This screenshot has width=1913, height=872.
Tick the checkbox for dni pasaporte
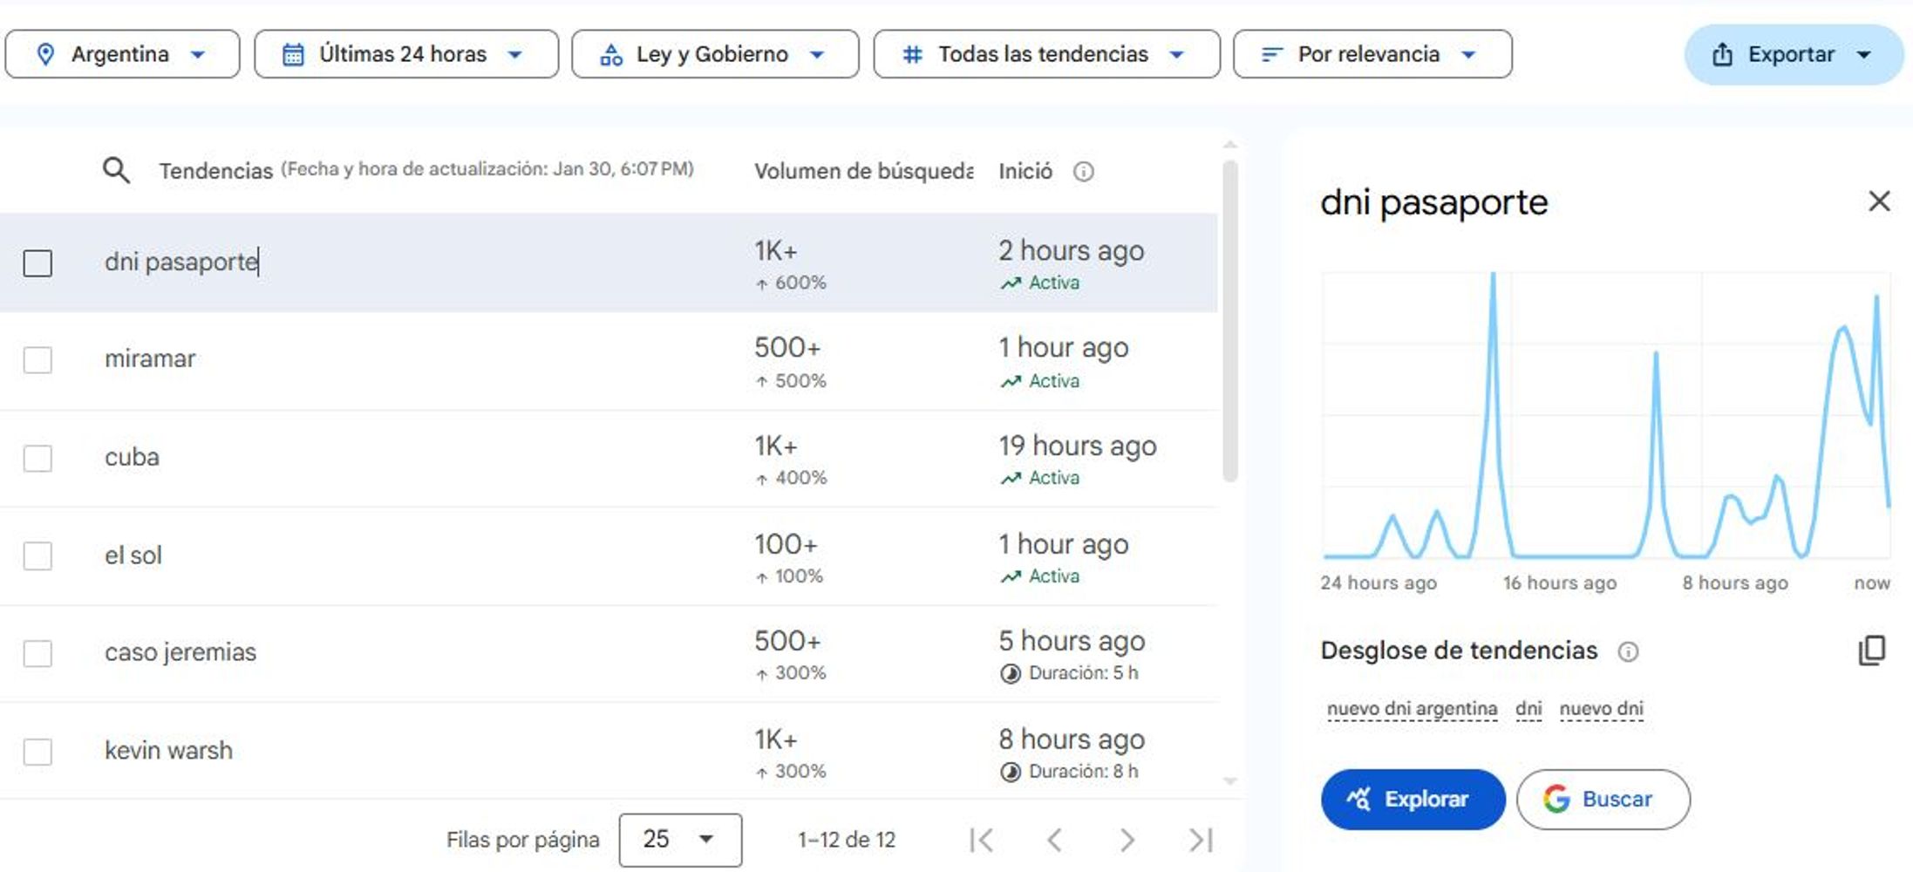click(37, 262)
